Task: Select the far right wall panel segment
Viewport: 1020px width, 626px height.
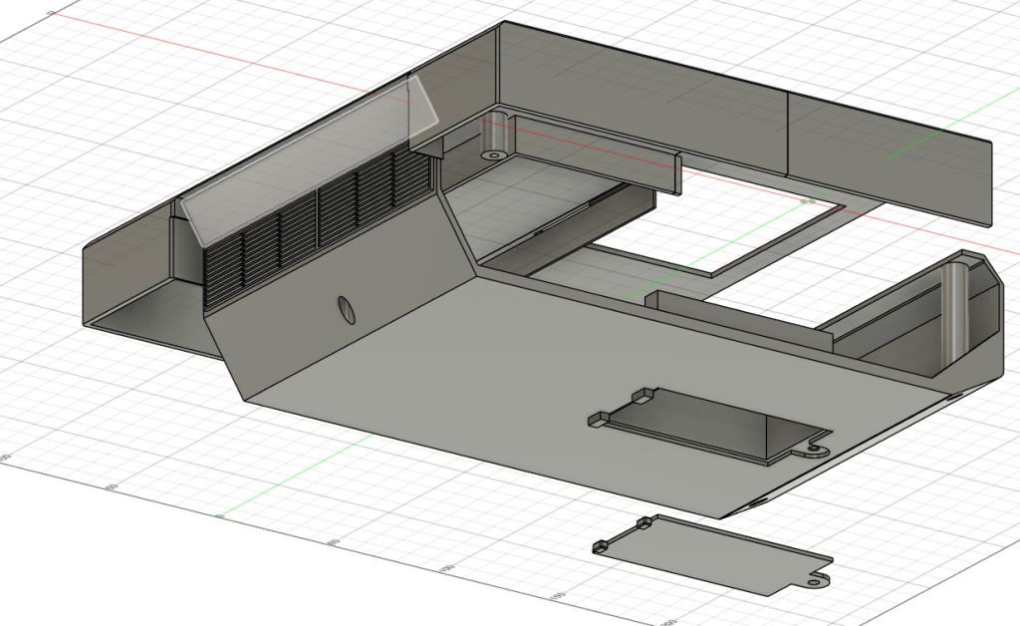Action: 892,159
